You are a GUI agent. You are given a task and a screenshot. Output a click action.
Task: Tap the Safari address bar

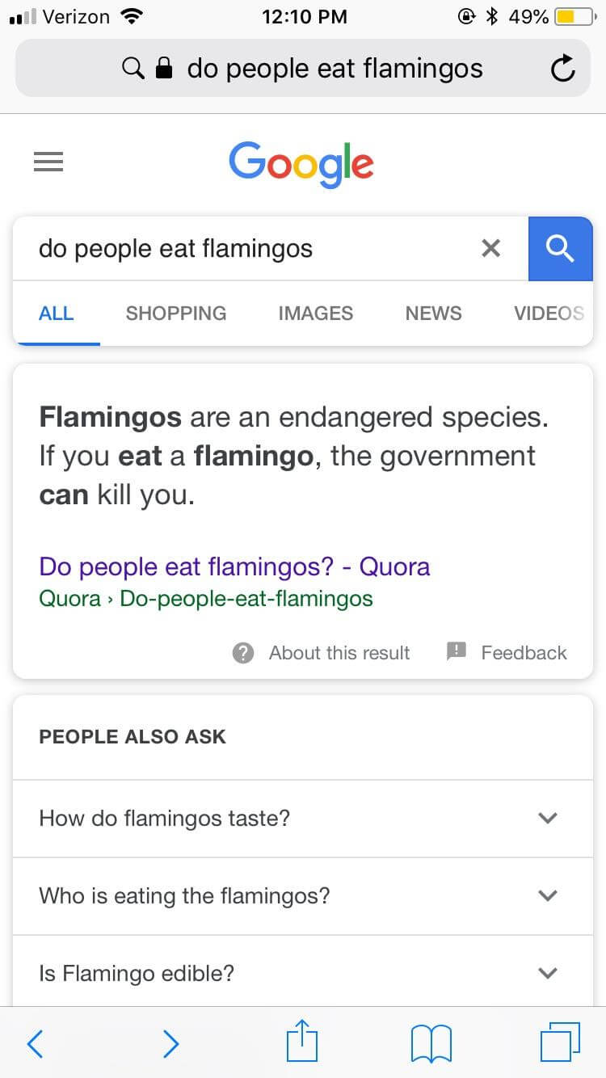[x=303, y=69]
